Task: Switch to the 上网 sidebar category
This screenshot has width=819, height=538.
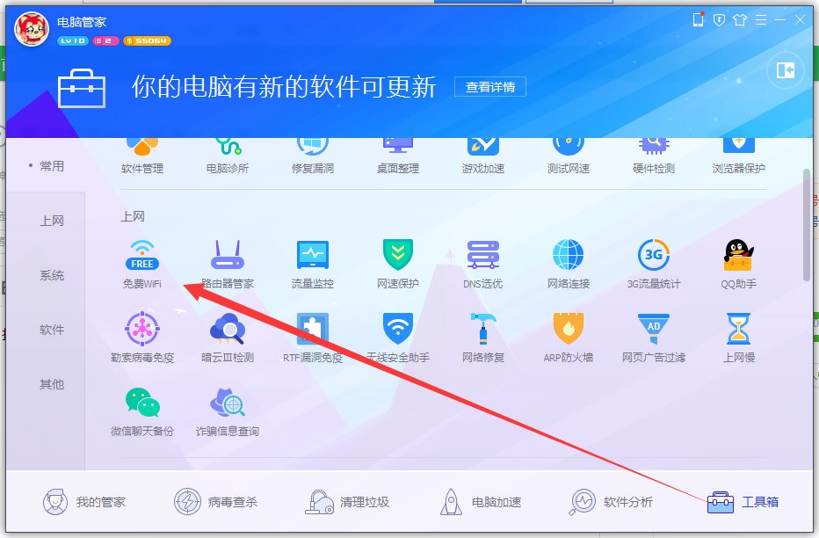Action: click(x=52, y=221)
